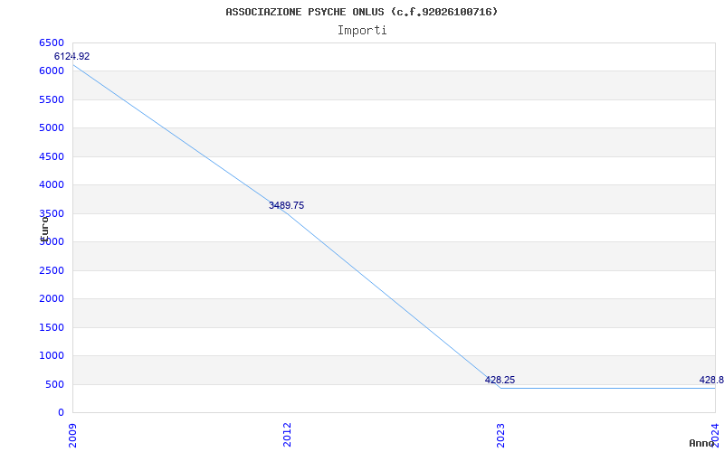Click the 0 y-axis tick label

click(61, 413)
